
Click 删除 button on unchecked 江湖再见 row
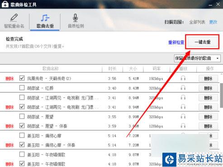click(x=208, y=98)
